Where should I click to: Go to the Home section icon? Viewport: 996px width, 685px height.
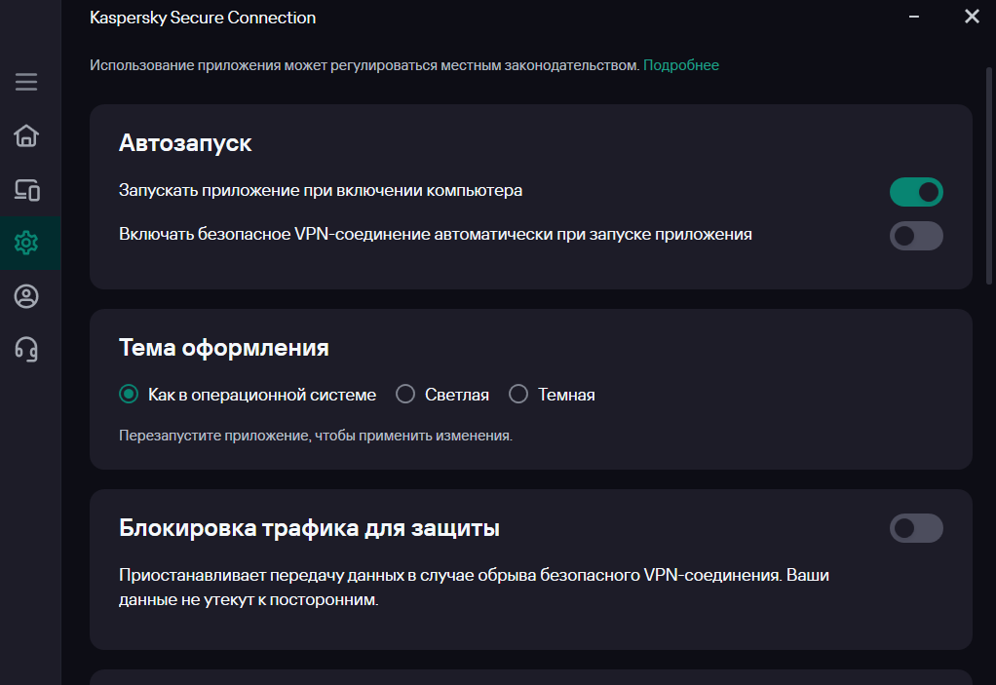click(26, 135)
